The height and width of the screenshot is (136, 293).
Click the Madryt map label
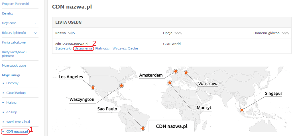[x=204, y=108]
